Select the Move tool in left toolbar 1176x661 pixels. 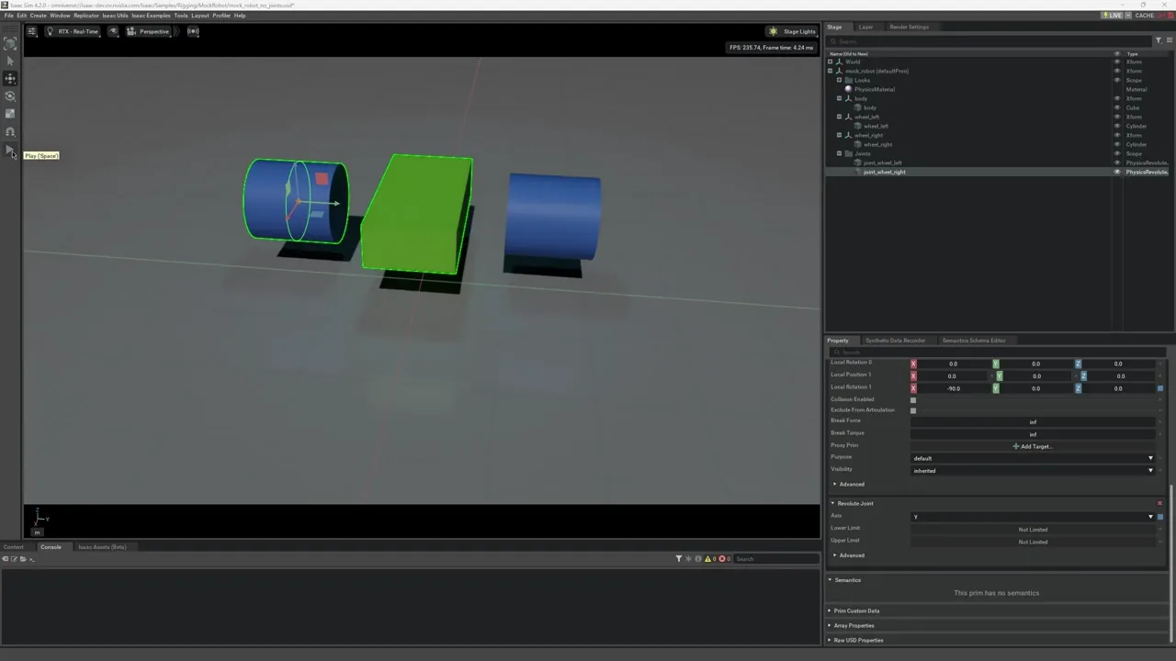pos(10,78)
